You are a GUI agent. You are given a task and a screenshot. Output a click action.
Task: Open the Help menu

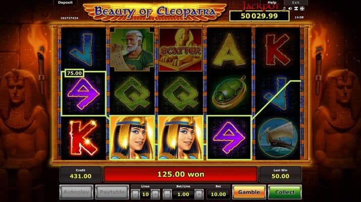point(272,3)
